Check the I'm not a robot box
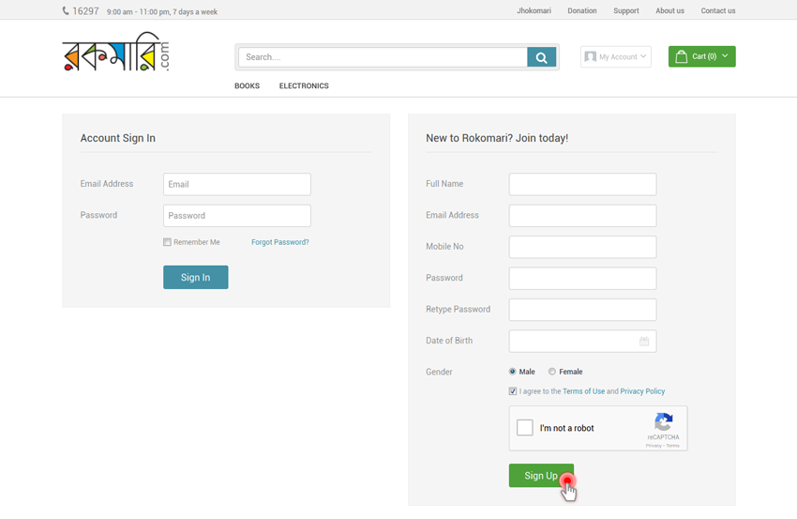The image size is (797, 519). [525, 428]
